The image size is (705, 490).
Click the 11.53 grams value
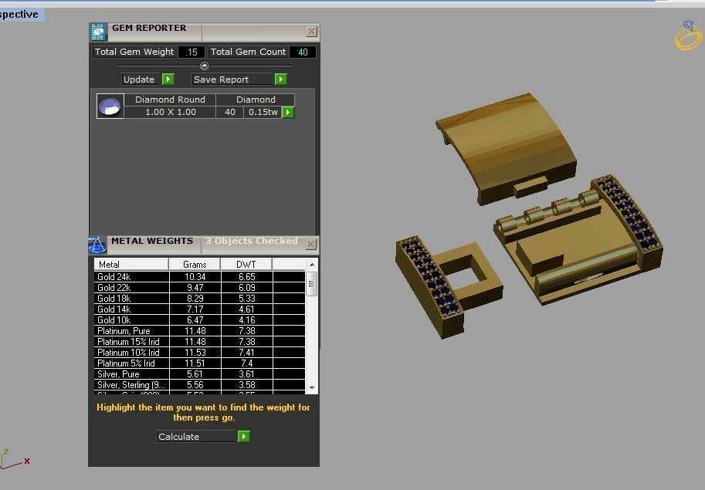195,352
